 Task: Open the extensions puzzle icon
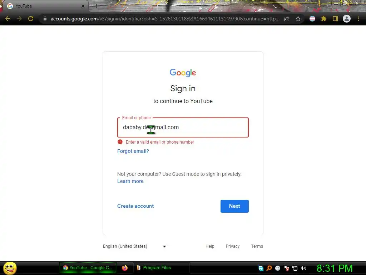[x=323, y=19]
